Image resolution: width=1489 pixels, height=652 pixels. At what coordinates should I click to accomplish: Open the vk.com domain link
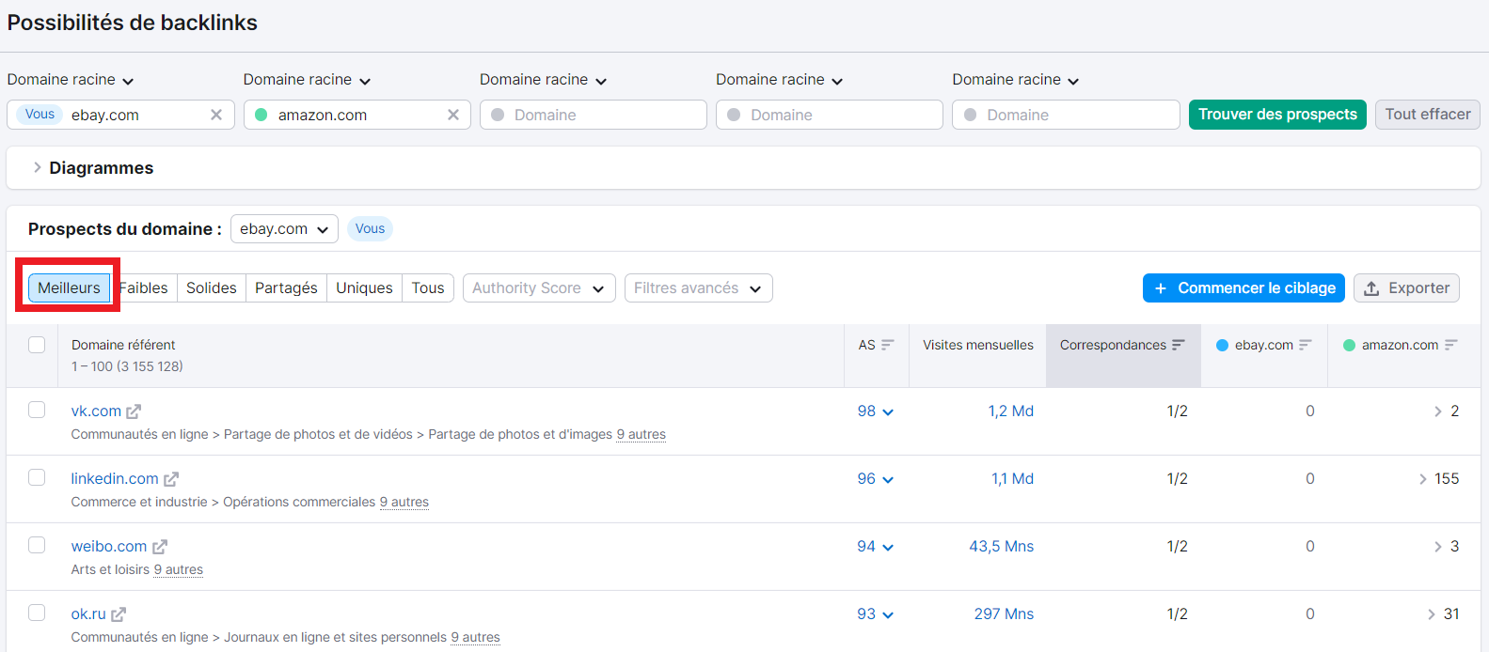(x=96, y=411)
